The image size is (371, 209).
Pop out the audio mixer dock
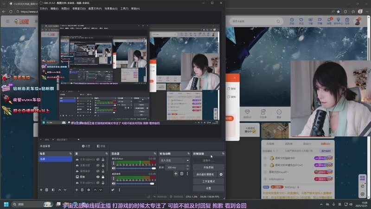pyautogui.click(x=155, y=154)
